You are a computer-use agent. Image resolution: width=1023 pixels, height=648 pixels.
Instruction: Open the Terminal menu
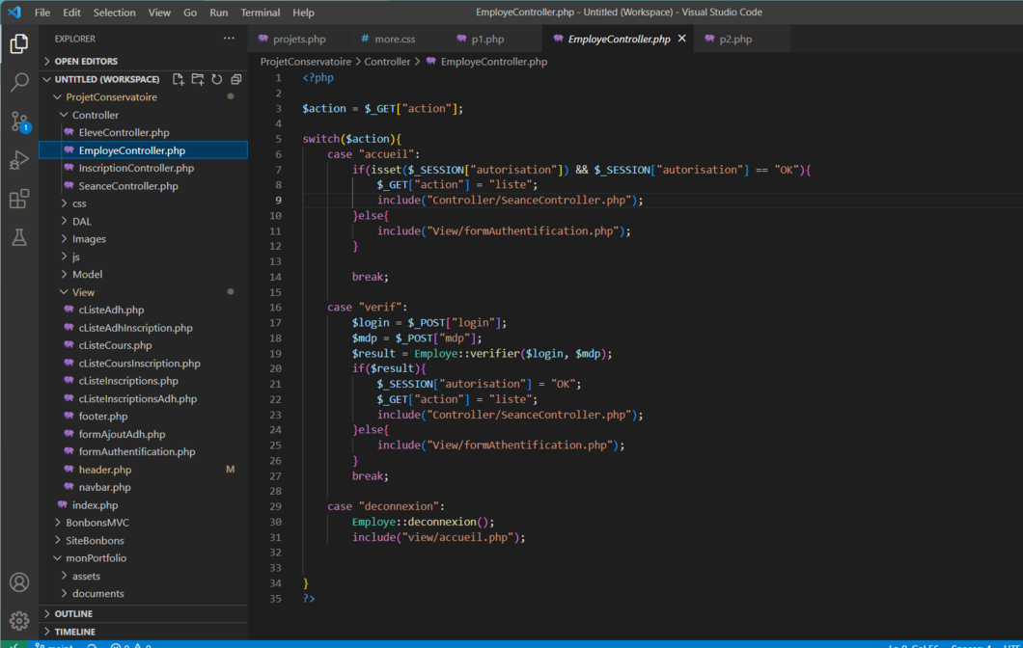(261, 13)
